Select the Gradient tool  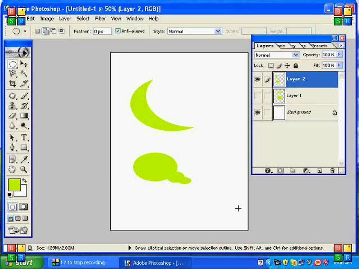click(24, 116)
